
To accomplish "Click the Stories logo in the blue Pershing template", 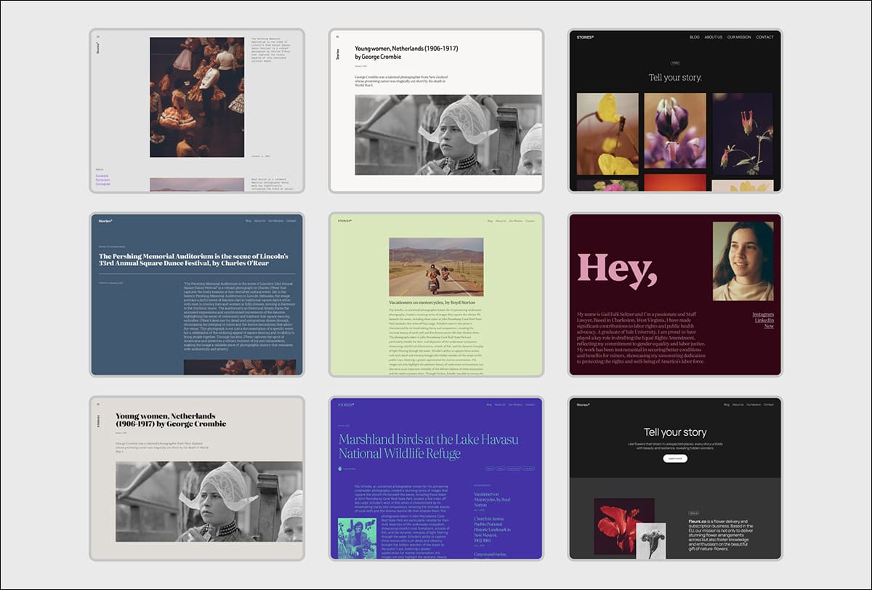I will [106, 220].
